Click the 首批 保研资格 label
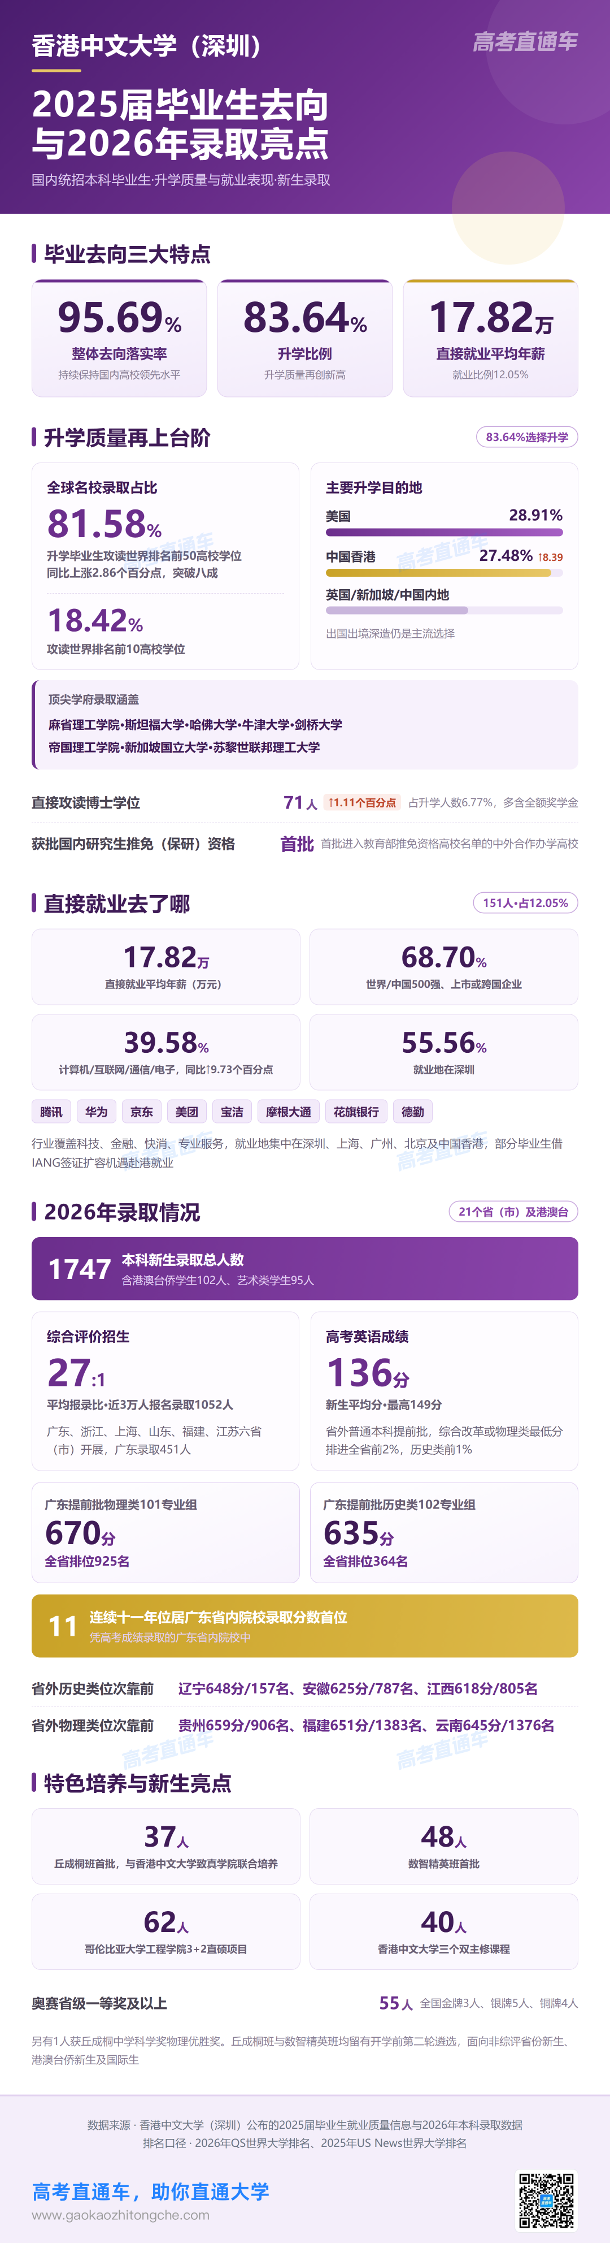The width and height of the screenshot is (610, 2243). (x=297, y=844)
